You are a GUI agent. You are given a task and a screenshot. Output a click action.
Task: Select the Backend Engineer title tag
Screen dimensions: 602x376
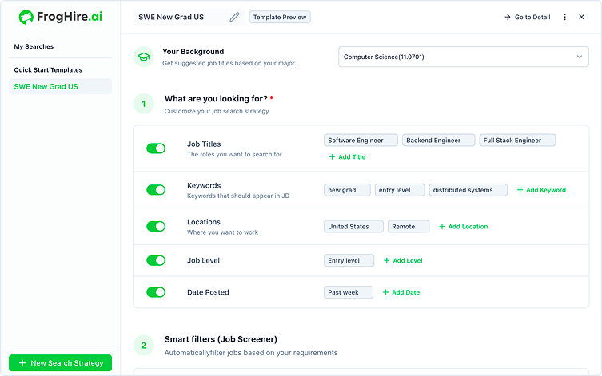tap(438, 141)
